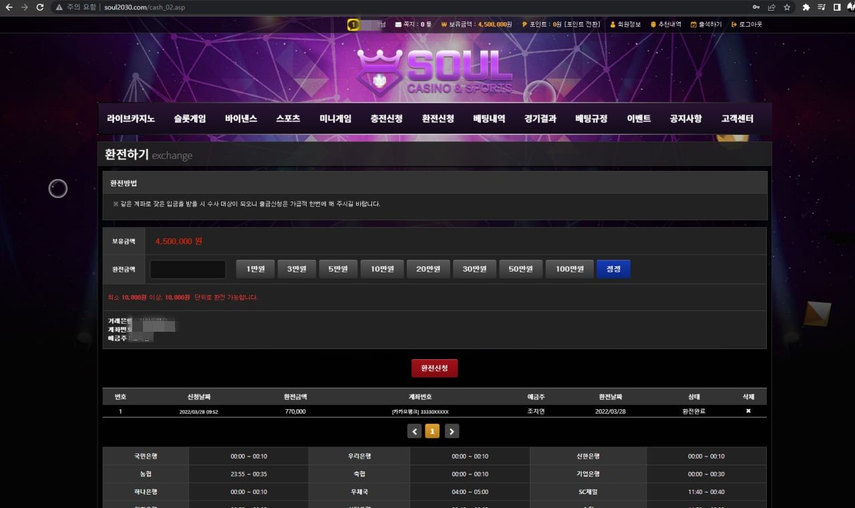This screenshot has width=855, height=508.
Task: Click the browser reload icon
Action: click(x=40, y=7)
